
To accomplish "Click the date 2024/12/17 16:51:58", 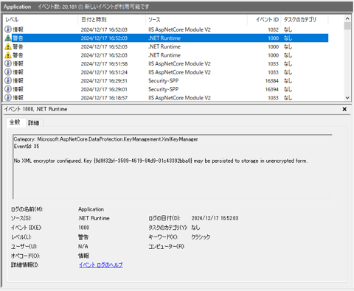I will tap(104, 63).
